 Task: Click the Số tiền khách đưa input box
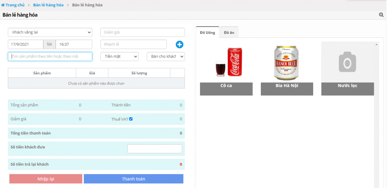(x=154, y=149)
